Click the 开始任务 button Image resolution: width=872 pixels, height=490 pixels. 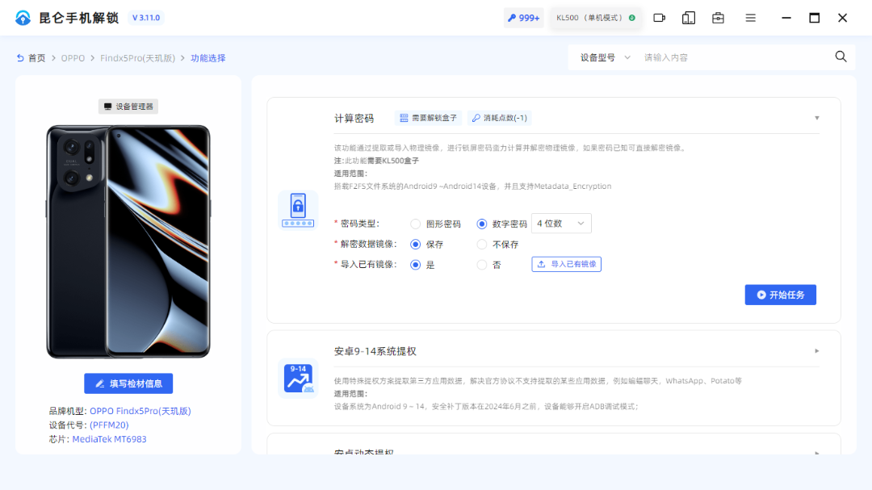[x=780, y=295]
